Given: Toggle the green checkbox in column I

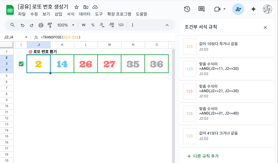Looking at the screenshot, I should coord(21,64).
